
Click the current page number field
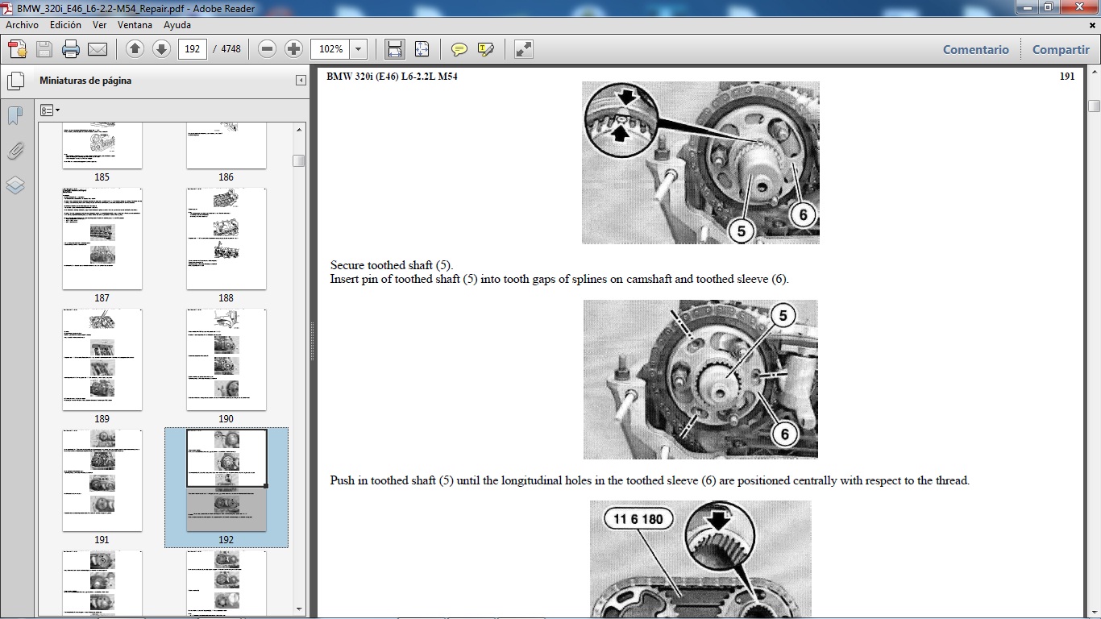click(192, 49)
